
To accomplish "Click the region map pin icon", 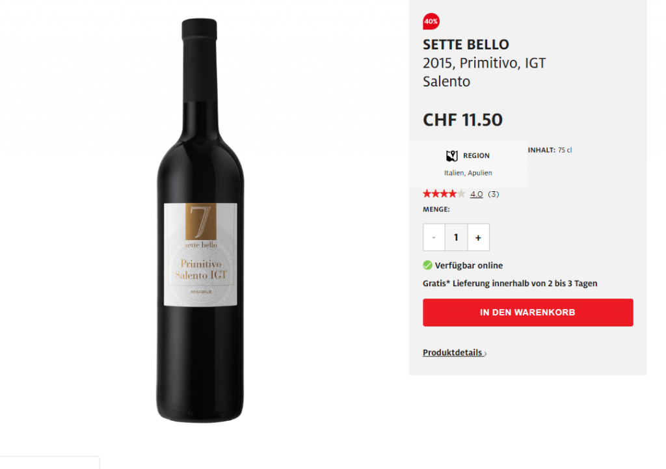I will tap(452, 155).
